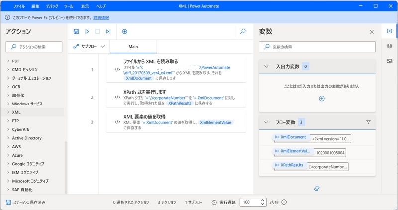Expand the 暗号化 action group
Viewport: 398px width, 210px height.
[8, 95]
